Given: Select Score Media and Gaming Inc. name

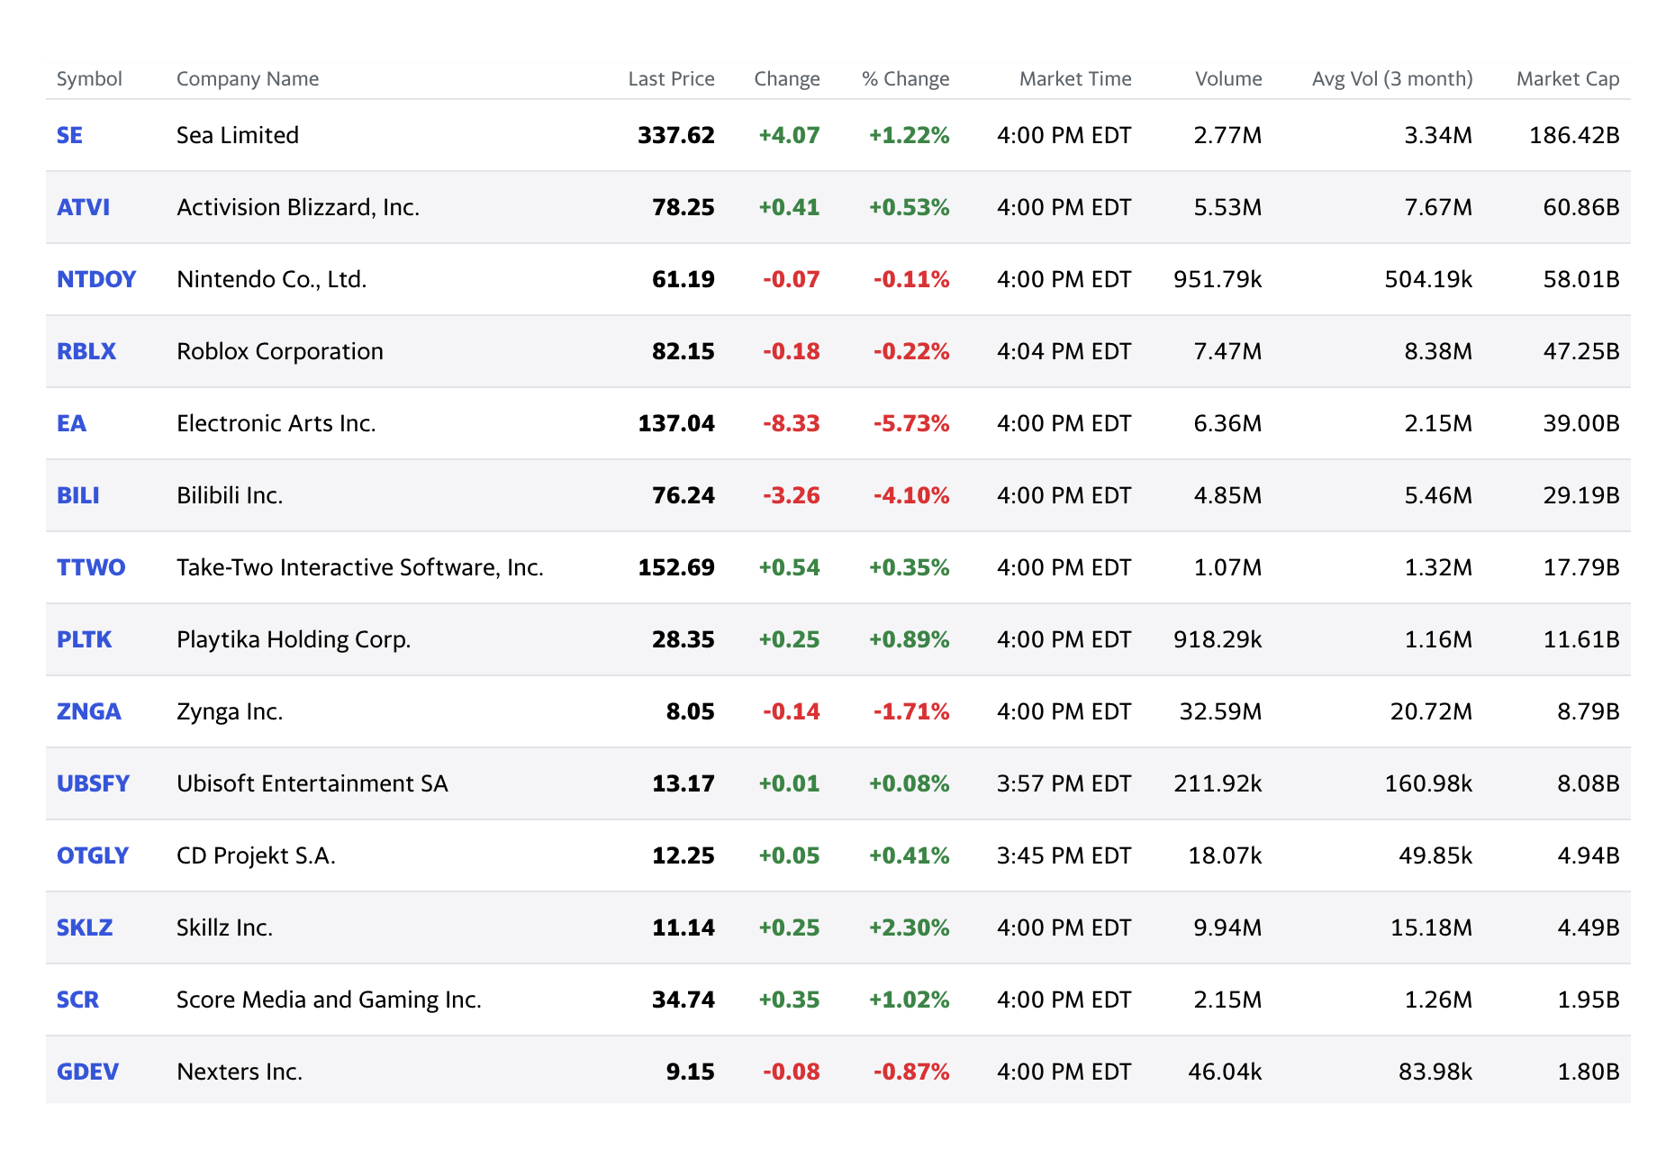Looking at the screenshot, I should 329,1000.
